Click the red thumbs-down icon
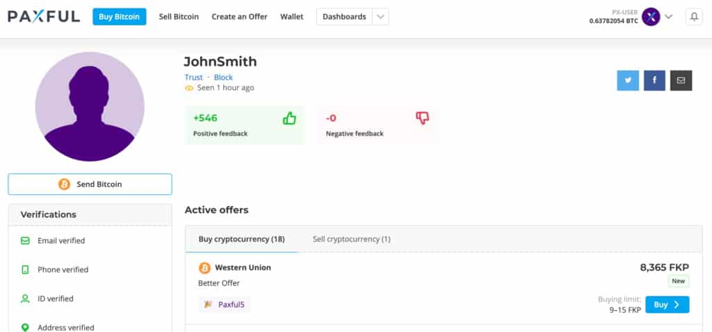 [x=422, y=118]
